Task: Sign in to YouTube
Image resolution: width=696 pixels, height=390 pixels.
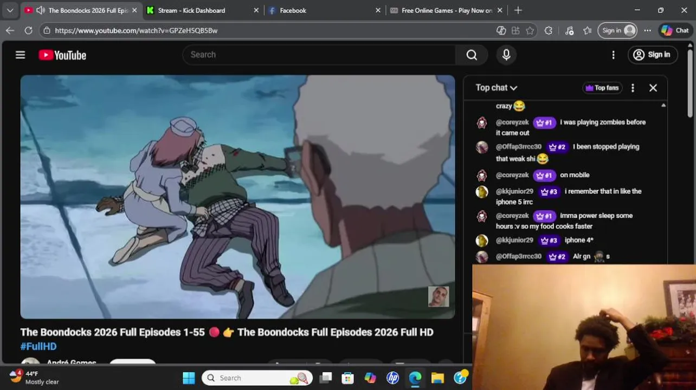Action: [653, 55]
